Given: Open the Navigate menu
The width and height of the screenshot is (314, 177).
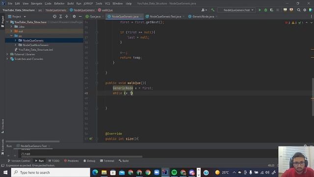Looking at the screenshot, I should (x=36, y=3).
